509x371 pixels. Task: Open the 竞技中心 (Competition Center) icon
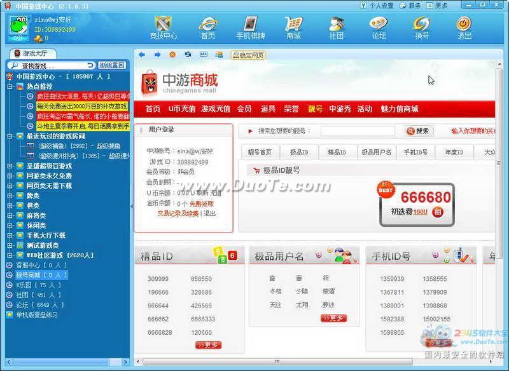163,29
